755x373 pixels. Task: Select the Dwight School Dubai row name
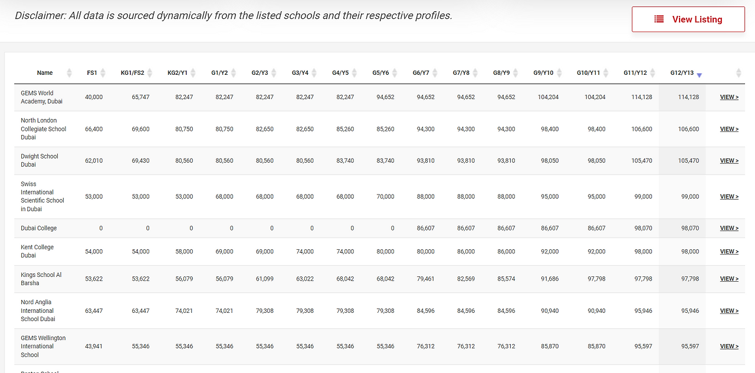coord(40,160)
